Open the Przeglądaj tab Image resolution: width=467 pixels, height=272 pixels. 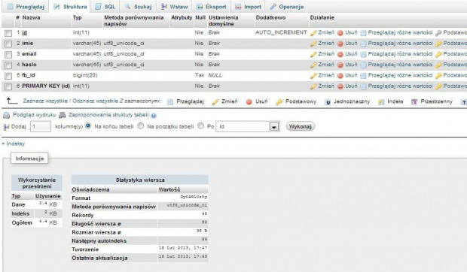pos(26,7)
